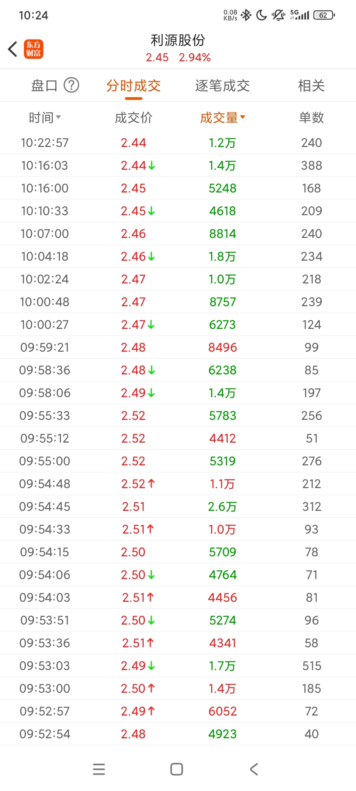Select the 09:54:45 trade row with 2.6万 volume
The width and height of the screenshot is (356, 791).
pos(178,507)
